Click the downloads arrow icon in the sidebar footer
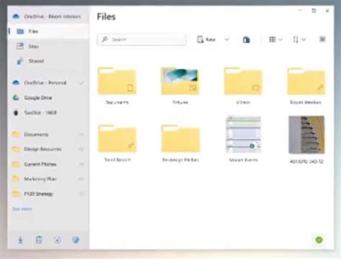The height and width of the screenshot is (259, 341). (x=21, y=240)
